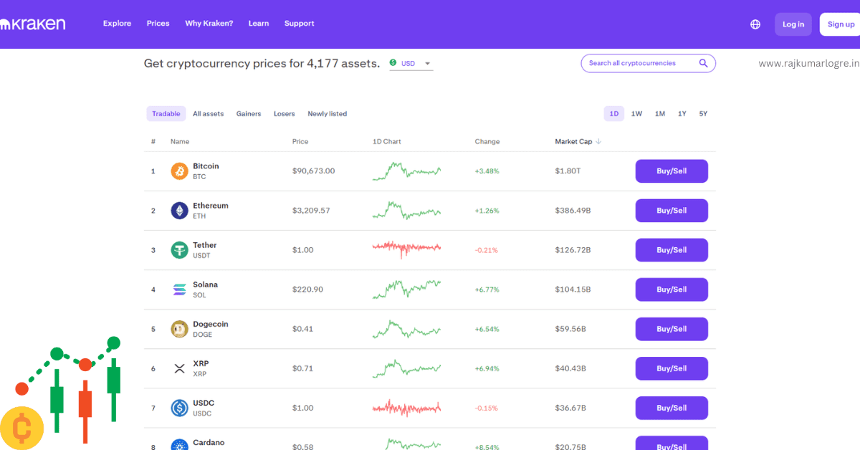Viewport: 860px width, 450px height.
Task: Click Buy/Sell for Ethereum
Action: 672,211
